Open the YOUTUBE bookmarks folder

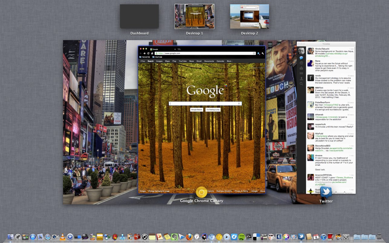coord(157,57)
